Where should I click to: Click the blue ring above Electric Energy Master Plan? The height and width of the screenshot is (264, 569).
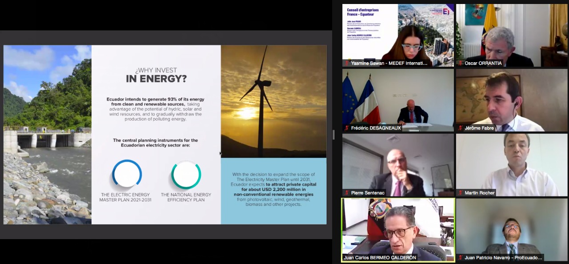click(127, 174)
